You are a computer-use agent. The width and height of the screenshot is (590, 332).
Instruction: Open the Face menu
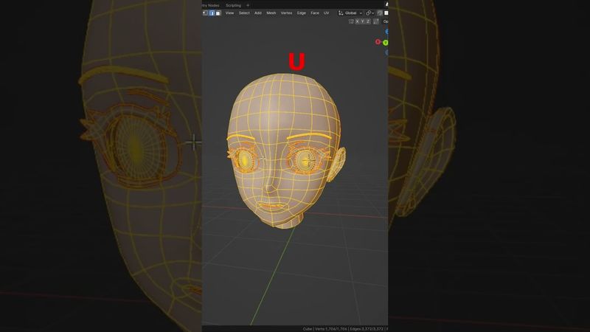pyautogui.click(x=315, y=13)
